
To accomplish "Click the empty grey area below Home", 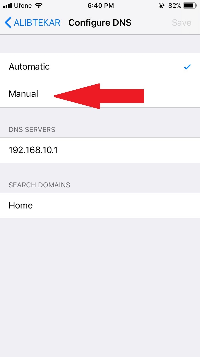I will [100, 288].
